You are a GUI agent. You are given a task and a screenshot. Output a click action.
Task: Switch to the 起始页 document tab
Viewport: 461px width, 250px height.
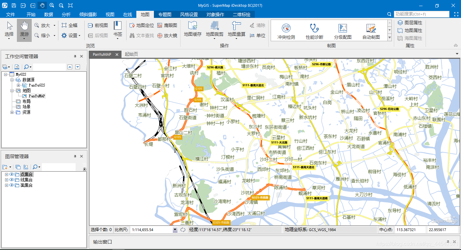131,54
